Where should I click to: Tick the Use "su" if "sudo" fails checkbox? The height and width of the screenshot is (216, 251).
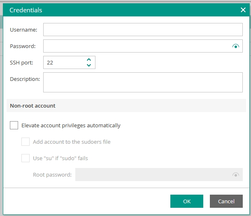point(26,158)
